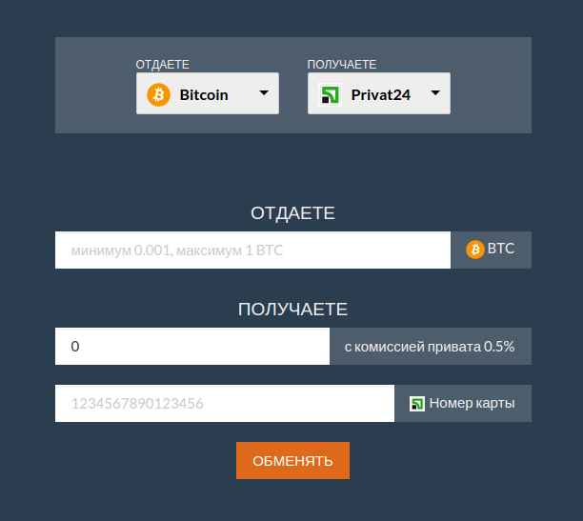Expand the Bitcoin dropdown arrow
The height and width of the screenshot is (521, 583).
click(264, 93)
